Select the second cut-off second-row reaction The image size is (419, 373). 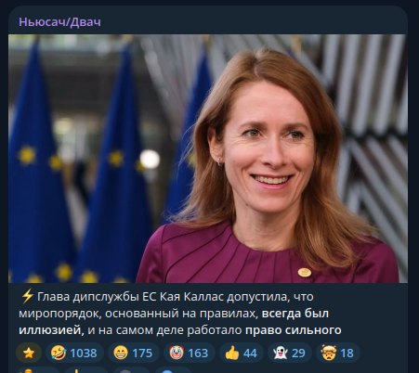tap(85, 370)
